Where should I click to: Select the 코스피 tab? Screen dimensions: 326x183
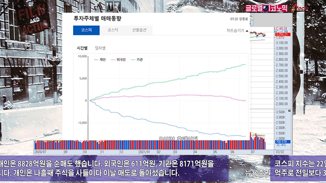pyautogui.click(x=86, y=30)
